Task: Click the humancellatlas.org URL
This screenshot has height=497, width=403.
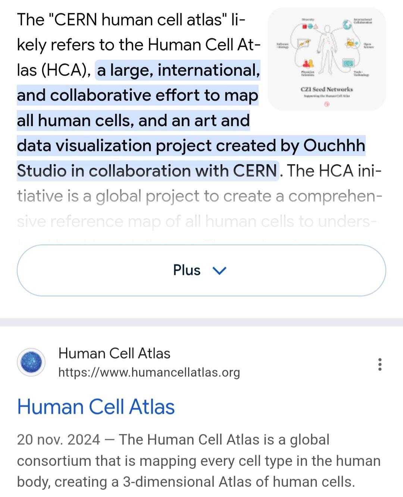Action: [149, 372]
